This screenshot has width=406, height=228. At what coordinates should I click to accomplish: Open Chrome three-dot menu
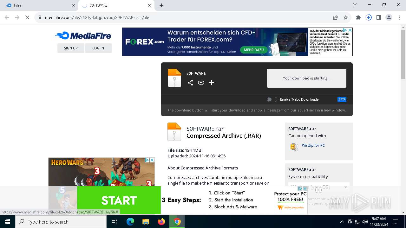tap(399, 17)
